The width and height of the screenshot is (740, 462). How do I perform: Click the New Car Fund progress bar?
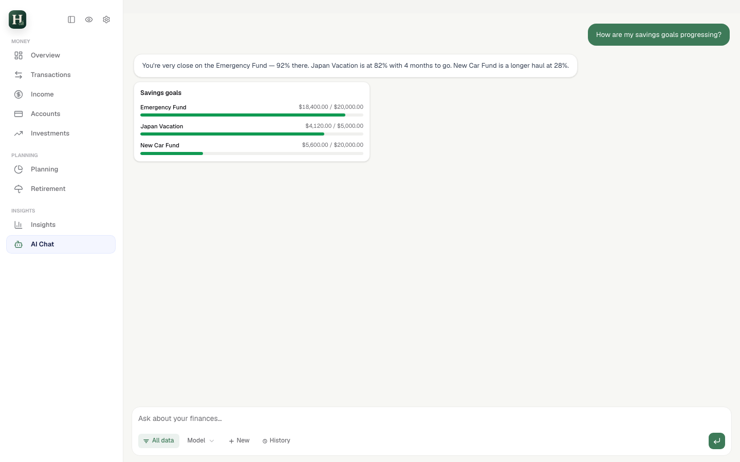[252, 153]
